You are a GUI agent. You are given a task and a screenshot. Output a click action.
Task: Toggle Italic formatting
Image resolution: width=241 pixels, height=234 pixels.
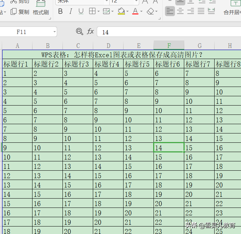pyautogui.click(x=71, y=11)
